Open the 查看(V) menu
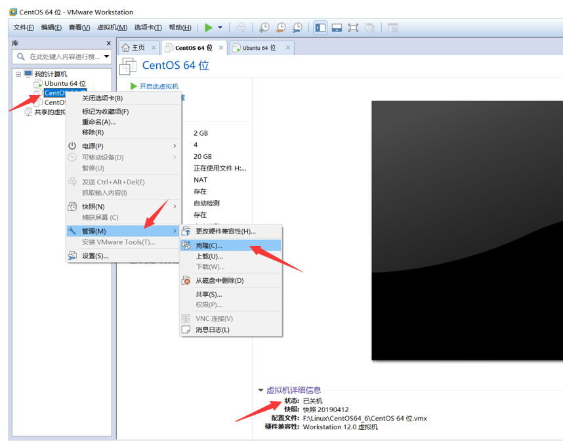 pyautogui.click(x=79, y=28)
